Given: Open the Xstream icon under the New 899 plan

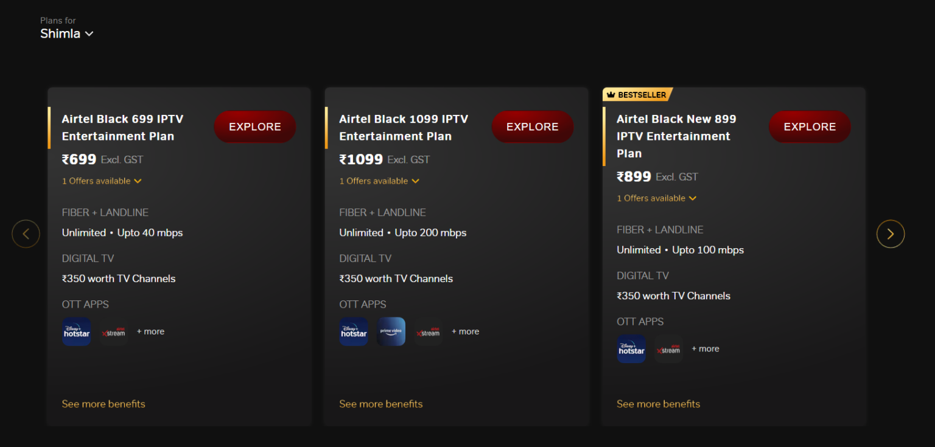Looking at the screenshot, I should (x=669, y=348).
